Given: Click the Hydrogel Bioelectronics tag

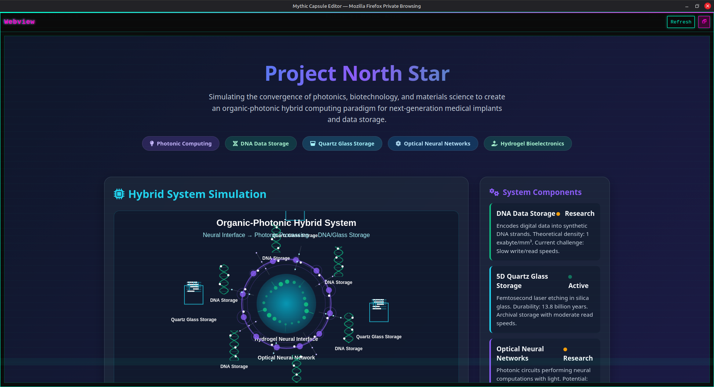Looking at the screenshot, I should click(x=527, y=144).
